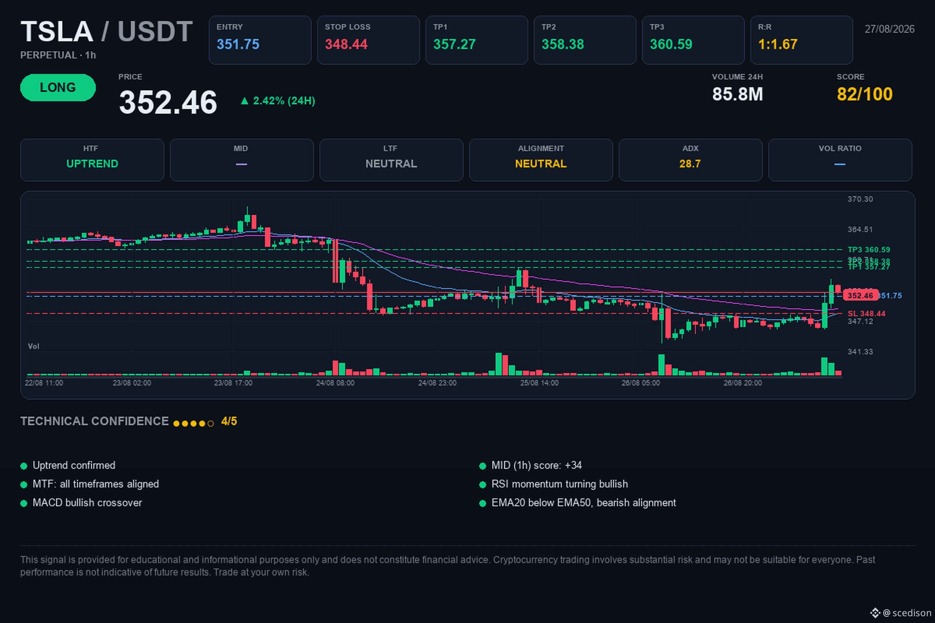This screenshot has width=935, height=623.
Task: Click the large 352.46 price under PRICE
Action: pos(168,102)
